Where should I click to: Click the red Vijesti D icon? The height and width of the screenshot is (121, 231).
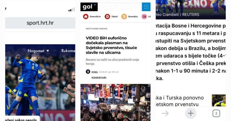point(107,17)
